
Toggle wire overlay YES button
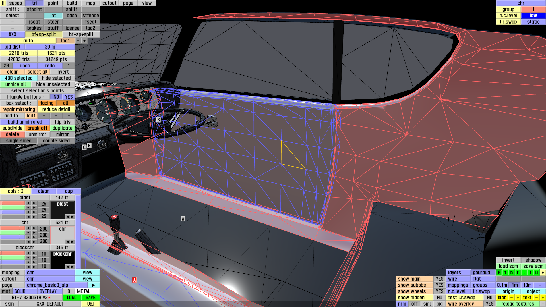tap(489, 304)
